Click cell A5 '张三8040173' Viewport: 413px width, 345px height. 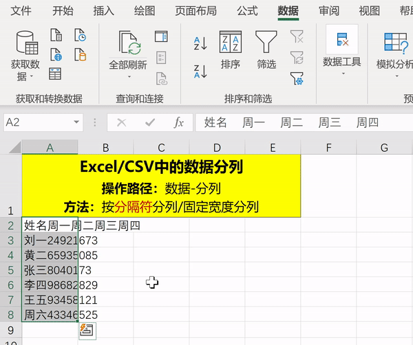point(50,270)
